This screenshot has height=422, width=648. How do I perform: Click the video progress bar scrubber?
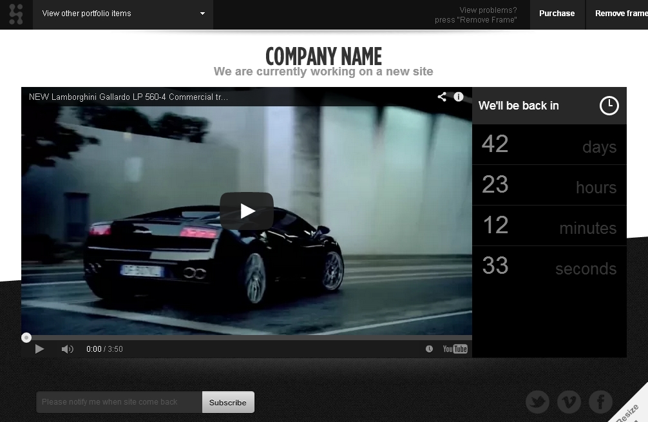26,338
